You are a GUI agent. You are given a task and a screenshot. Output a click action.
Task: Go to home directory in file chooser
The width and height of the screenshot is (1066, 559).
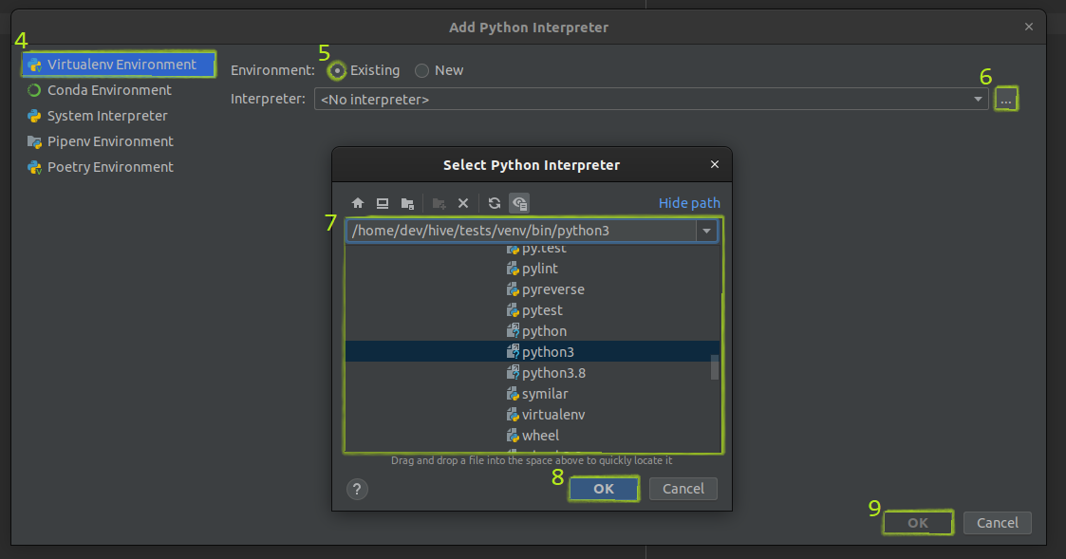tap(358, 203)
